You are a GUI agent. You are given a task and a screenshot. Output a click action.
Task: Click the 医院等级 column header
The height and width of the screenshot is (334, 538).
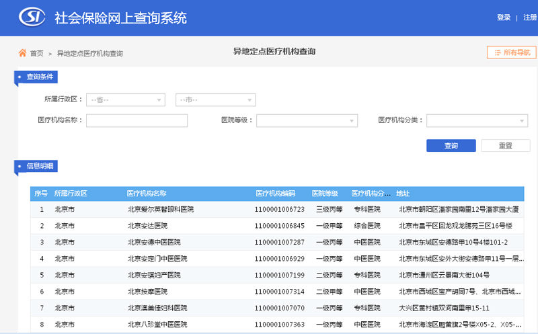click(x=325, y=194)
